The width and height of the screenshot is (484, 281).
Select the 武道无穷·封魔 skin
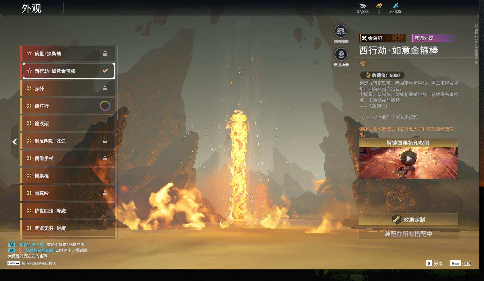67,228
